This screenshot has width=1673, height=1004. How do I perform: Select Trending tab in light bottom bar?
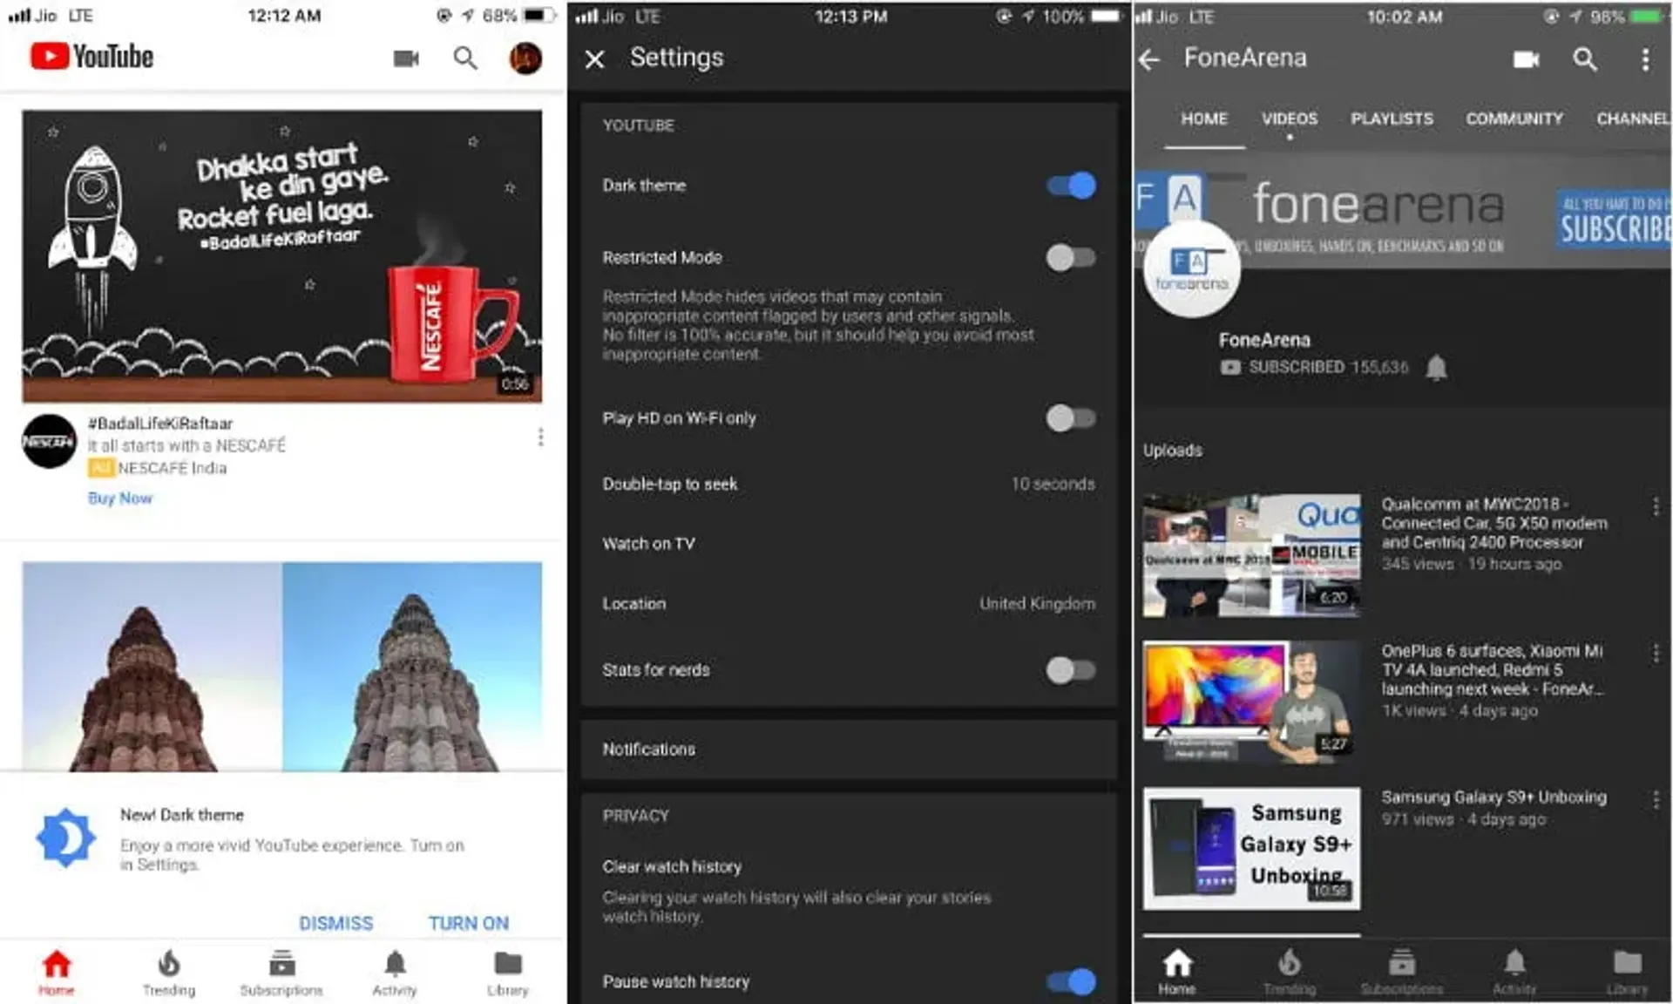coord(169,972)
